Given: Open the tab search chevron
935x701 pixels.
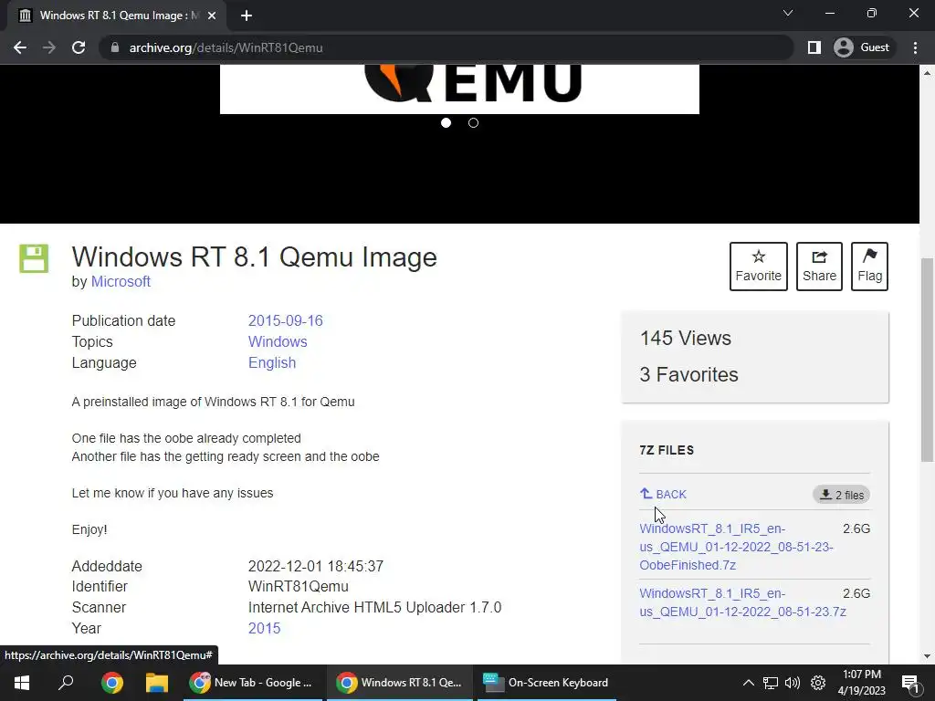Looking at the screenshot, I should tap(788, 13).
